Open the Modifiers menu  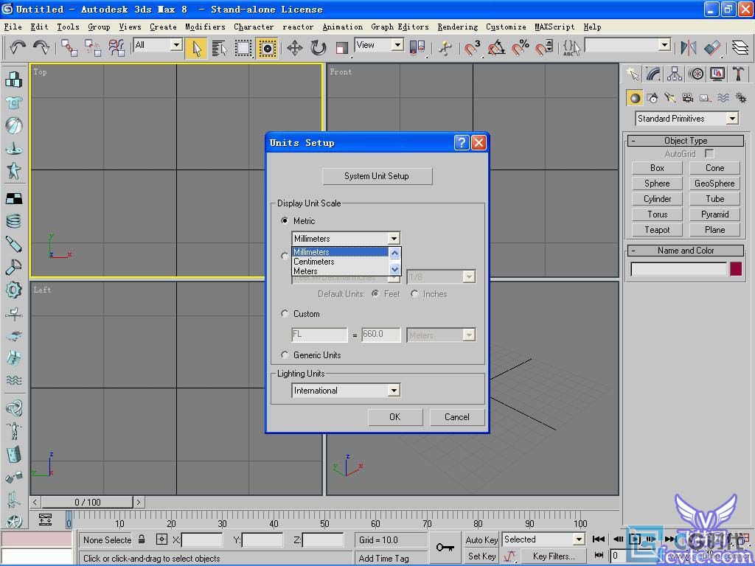[205, 27]
